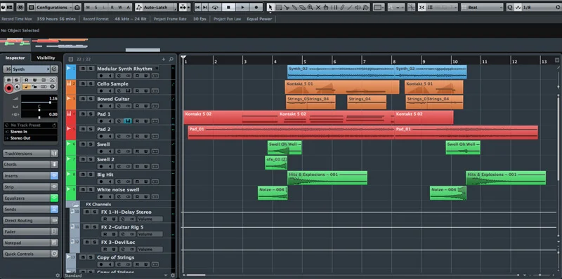The height and width of the screenshot is (279, 562).
Task: Click the find tracks magnifier icon
Action: click(171, 60)
